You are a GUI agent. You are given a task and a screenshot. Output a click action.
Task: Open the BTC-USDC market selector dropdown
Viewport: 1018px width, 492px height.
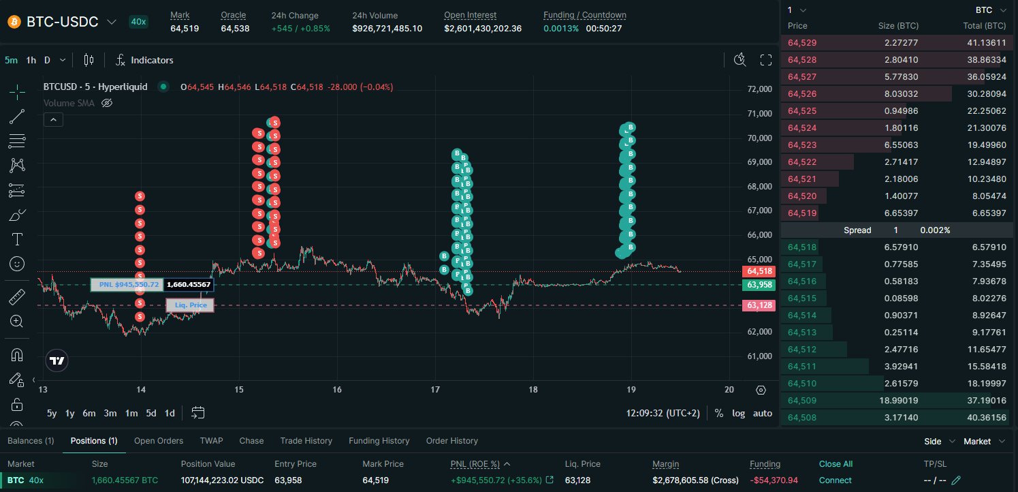click(x=62, y=22)
